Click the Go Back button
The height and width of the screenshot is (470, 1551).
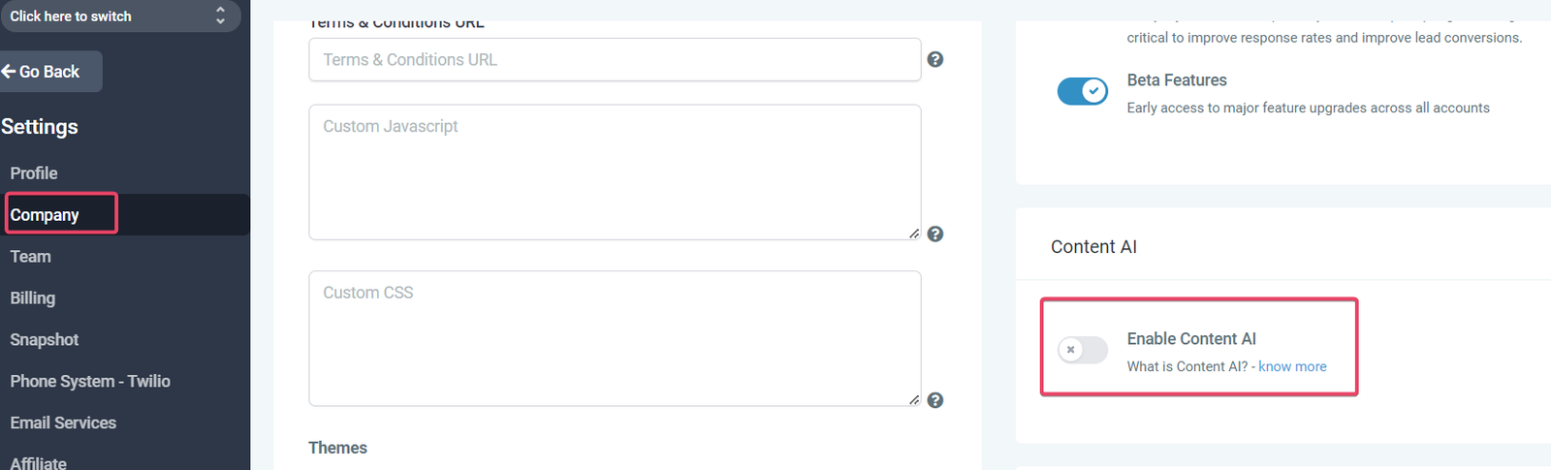tap(48, 72)
